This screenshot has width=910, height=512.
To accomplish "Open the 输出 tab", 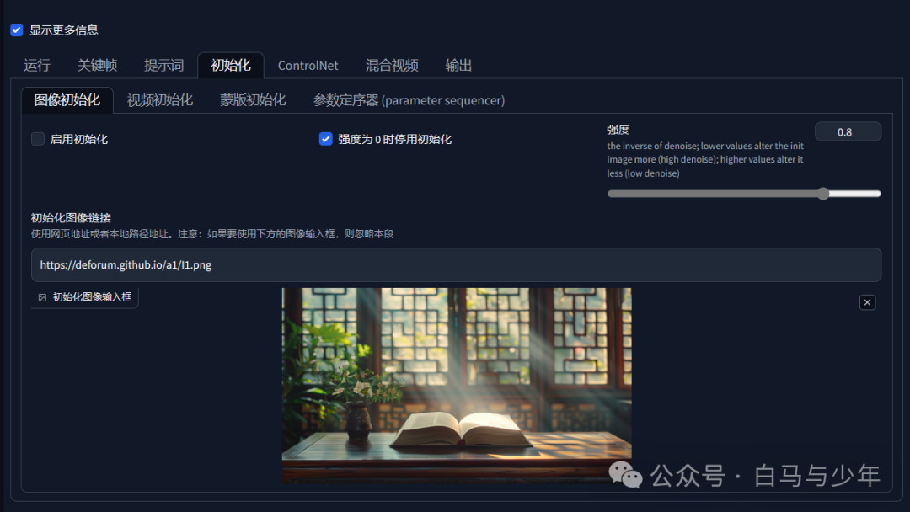I will (x=458, y=65).
